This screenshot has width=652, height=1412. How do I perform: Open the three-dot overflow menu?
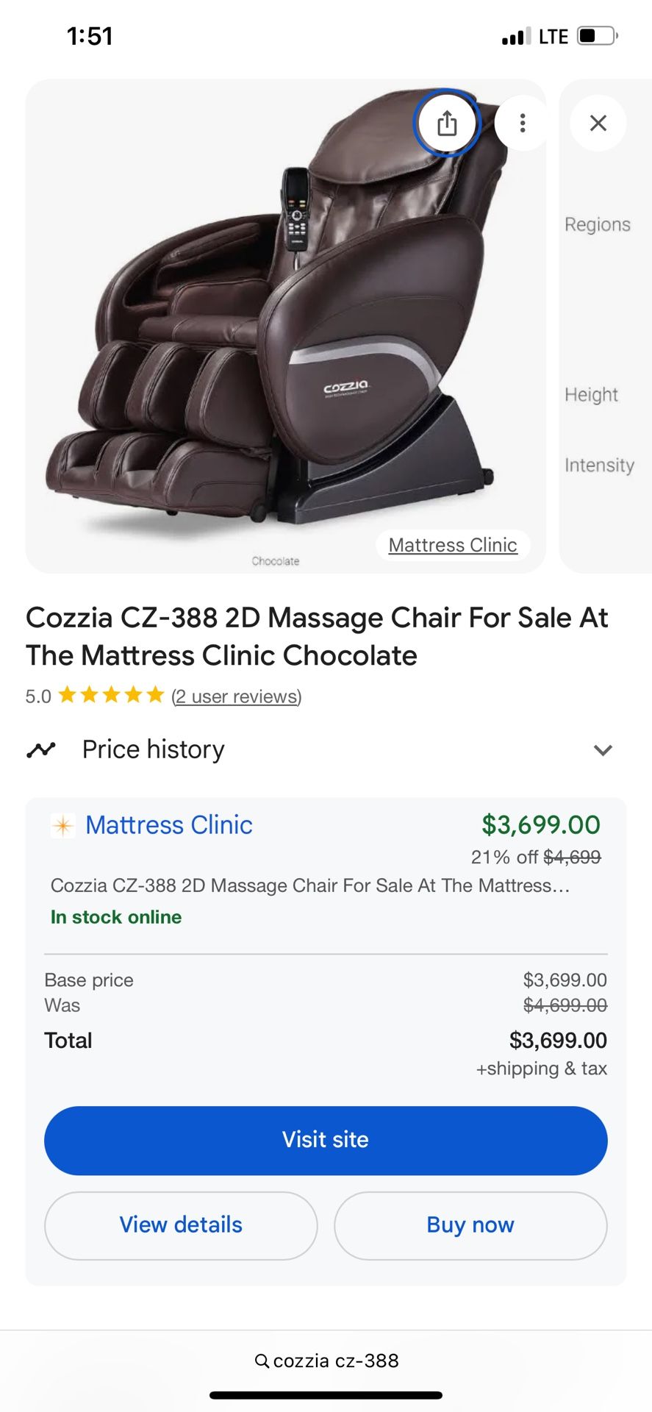pos(522,124)
